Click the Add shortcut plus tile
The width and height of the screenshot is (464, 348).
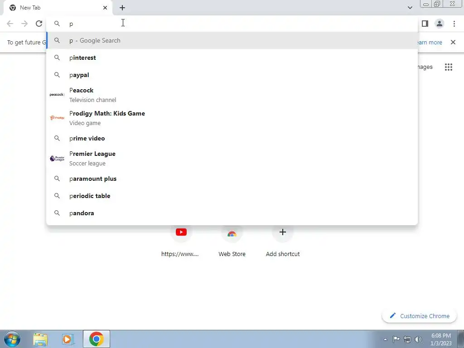pyautogui.click(x=283, y=232)
